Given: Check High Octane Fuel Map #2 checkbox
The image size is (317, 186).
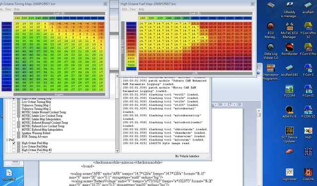Looking at the screenshot, I should 14,150.
